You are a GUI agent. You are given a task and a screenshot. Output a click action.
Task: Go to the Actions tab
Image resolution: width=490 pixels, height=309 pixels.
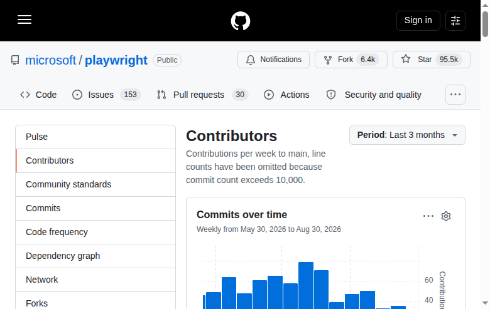coord(286,95)
